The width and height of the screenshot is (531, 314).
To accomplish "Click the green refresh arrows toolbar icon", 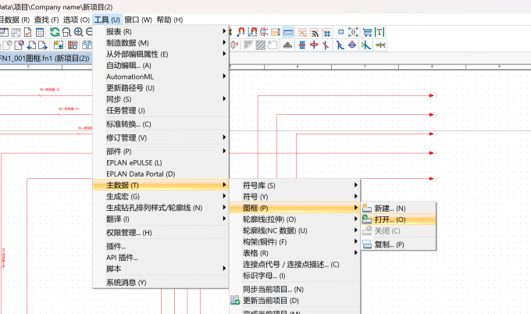I will pyautogui.click(x=55, y=32).
